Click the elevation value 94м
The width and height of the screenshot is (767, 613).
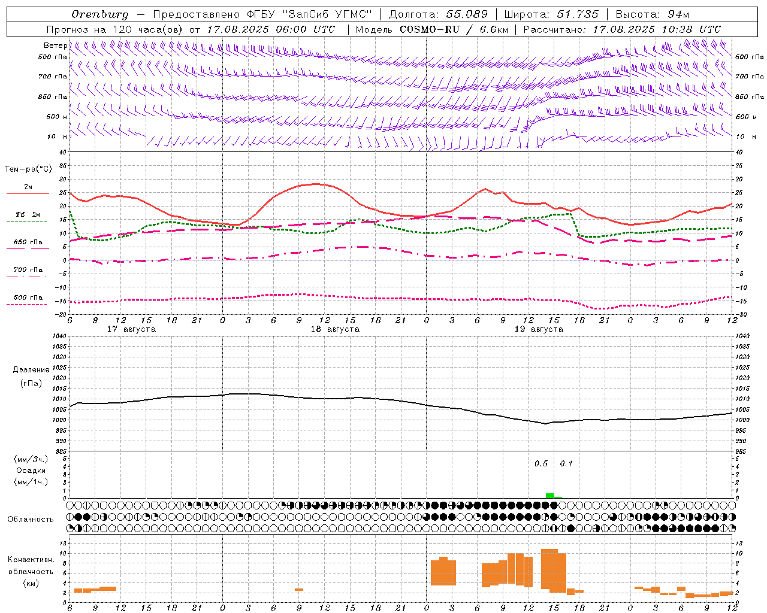coord(678,14)
